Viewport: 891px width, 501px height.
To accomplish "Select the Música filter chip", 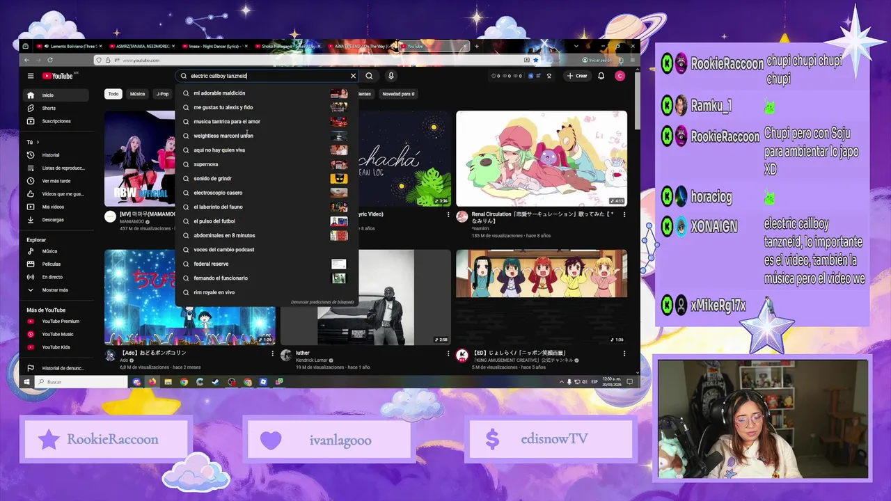I will (x=137, y=94).
